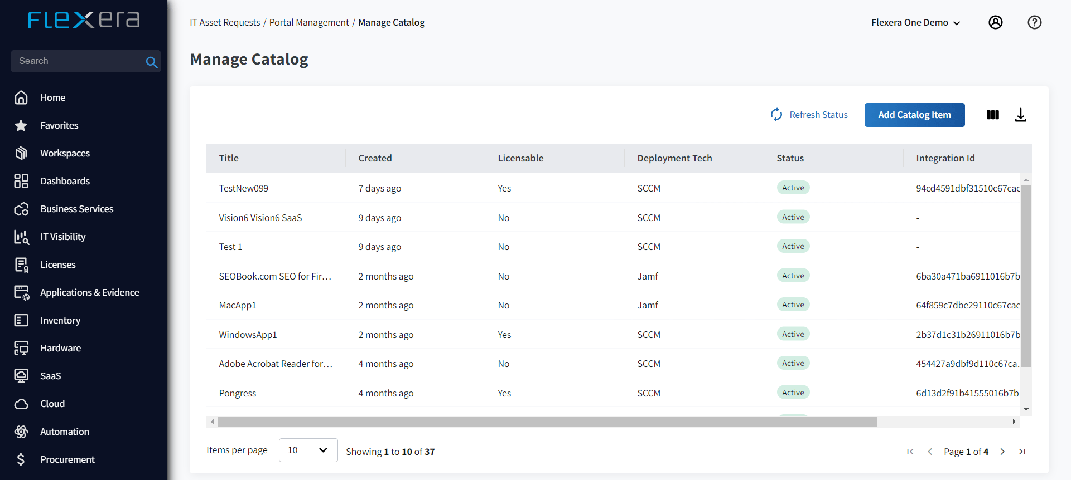Sort table by the Created column header
1071x480 pixels.
tap(375, 158)
